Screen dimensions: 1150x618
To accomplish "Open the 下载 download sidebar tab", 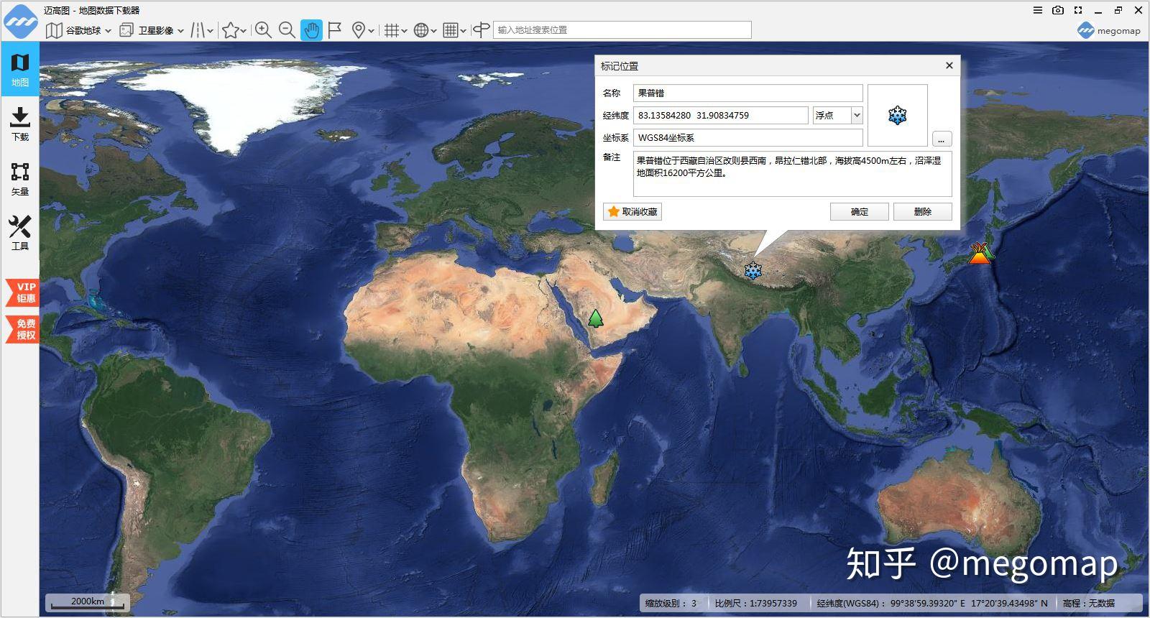I will [20, 124].
